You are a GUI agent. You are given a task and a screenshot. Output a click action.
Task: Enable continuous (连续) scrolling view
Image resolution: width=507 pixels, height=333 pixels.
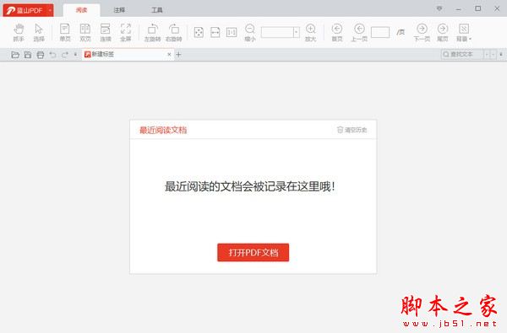point(106,32)
